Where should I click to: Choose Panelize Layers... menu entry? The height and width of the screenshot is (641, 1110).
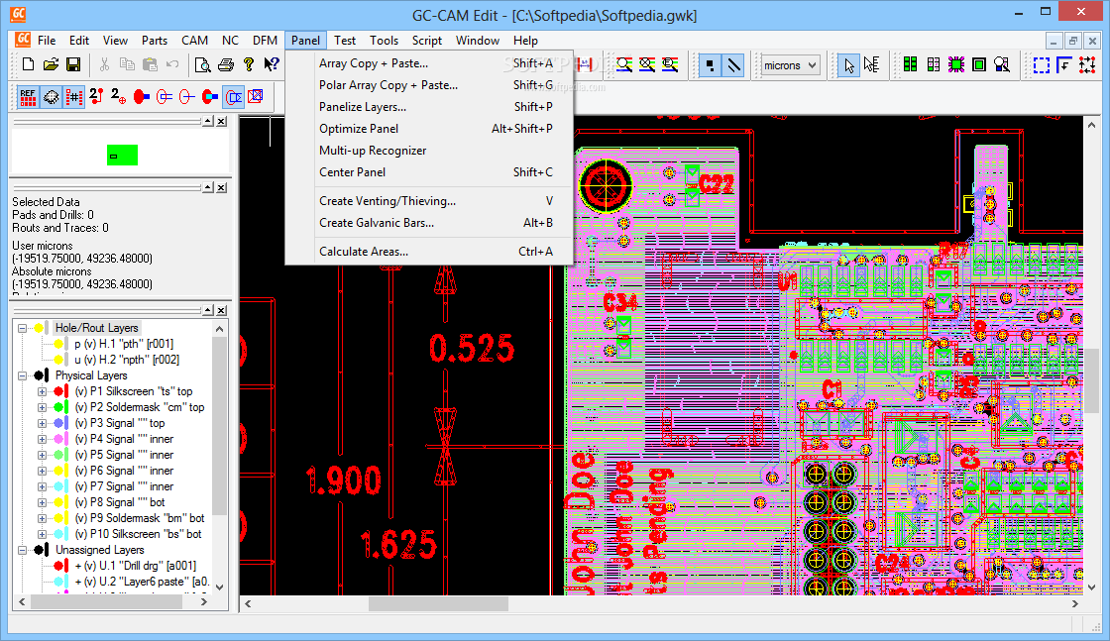429,107
